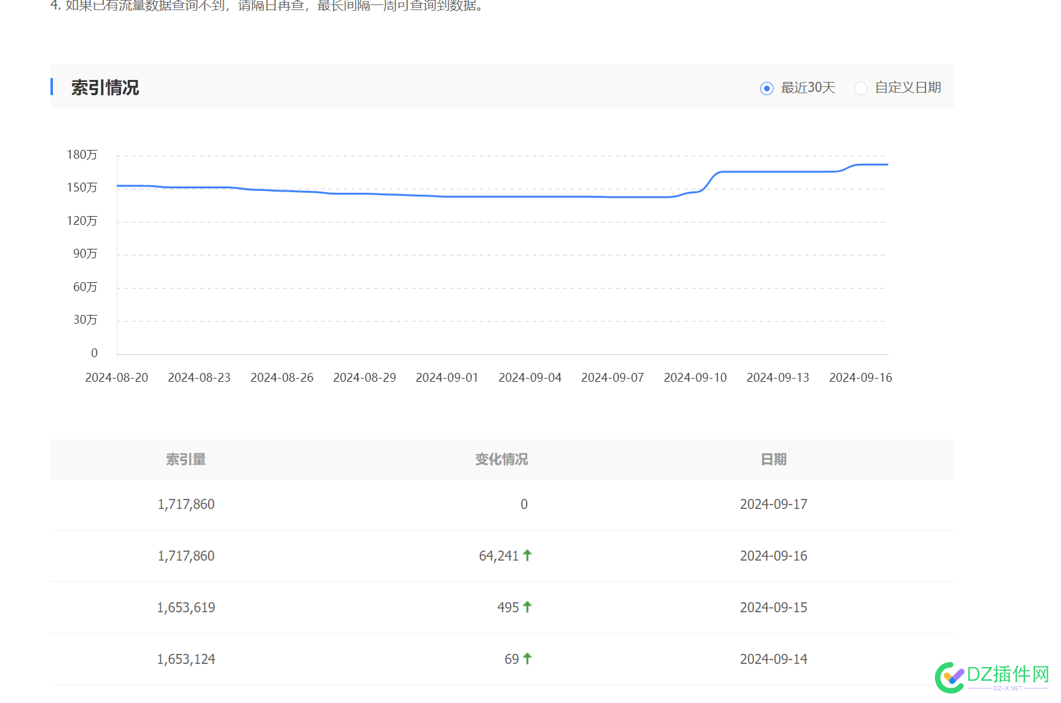Click chart x-axis label 2024-09-04
The width and height of the screenshot is (1061, 703).
(530, 377)
